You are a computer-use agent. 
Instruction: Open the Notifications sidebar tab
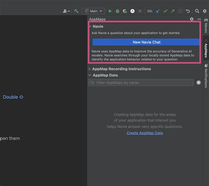206,76
